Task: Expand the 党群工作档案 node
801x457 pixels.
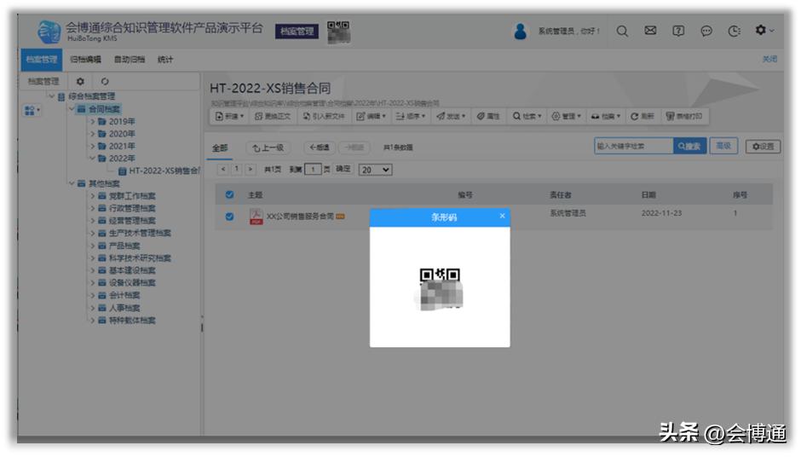Action: click(93, 195)
